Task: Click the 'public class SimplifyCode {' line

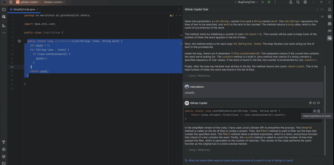Action: 44,33
